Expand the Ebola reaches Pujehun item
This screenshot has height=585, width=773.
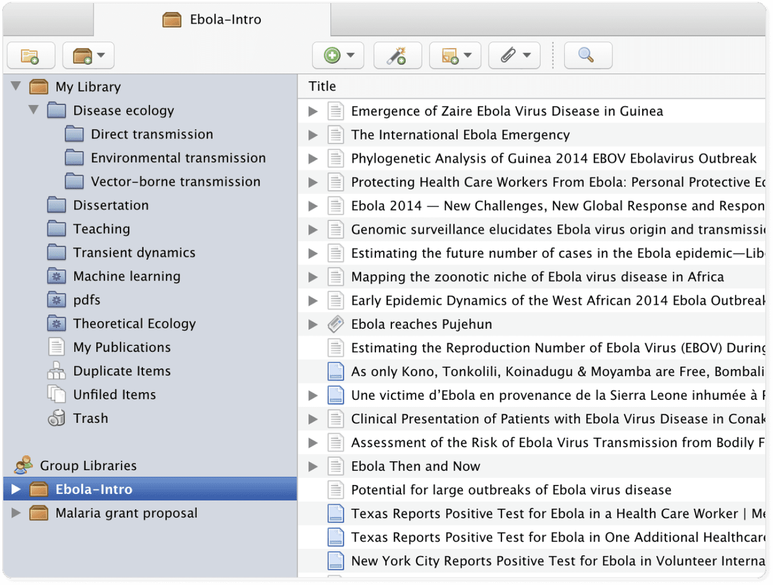tap(313, 324)
